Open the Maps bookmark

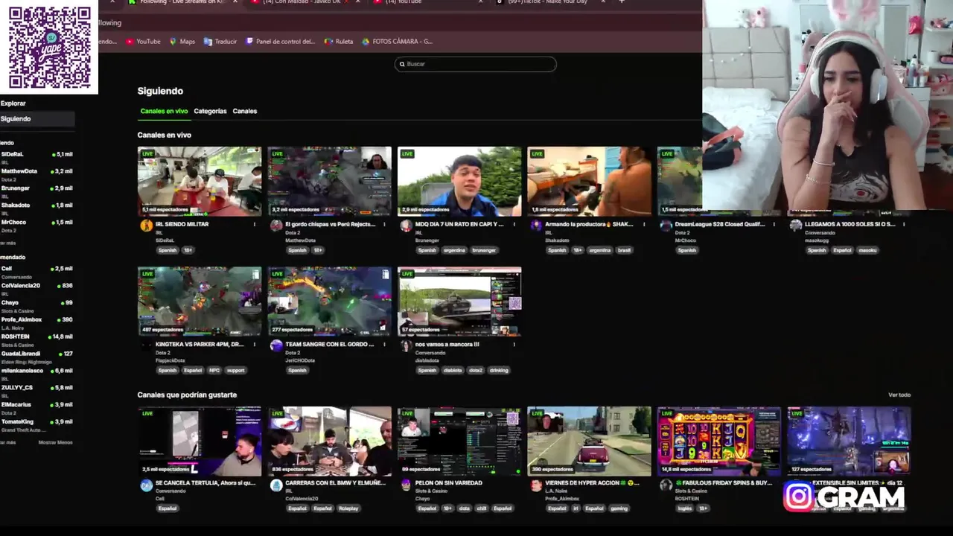(182, 42)
